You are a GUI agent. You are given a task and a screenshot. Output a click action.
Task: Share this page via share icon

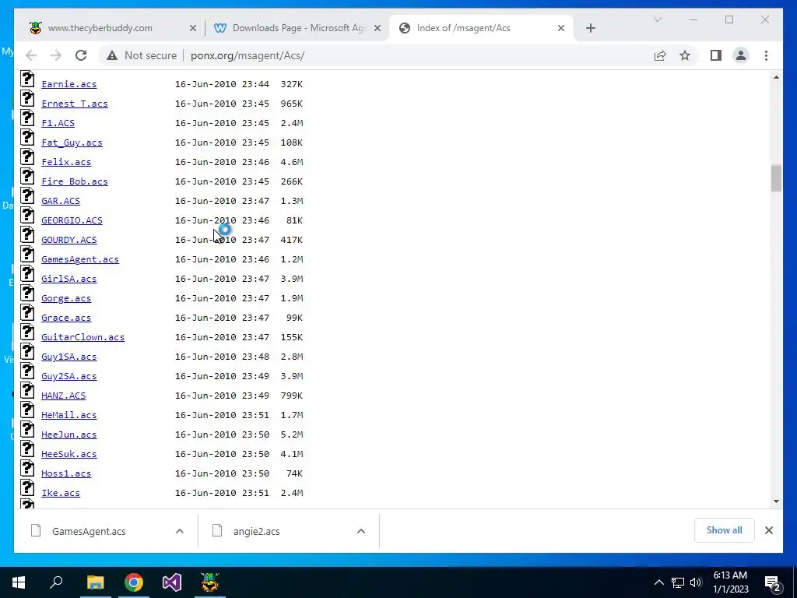(x=660, y=55)
